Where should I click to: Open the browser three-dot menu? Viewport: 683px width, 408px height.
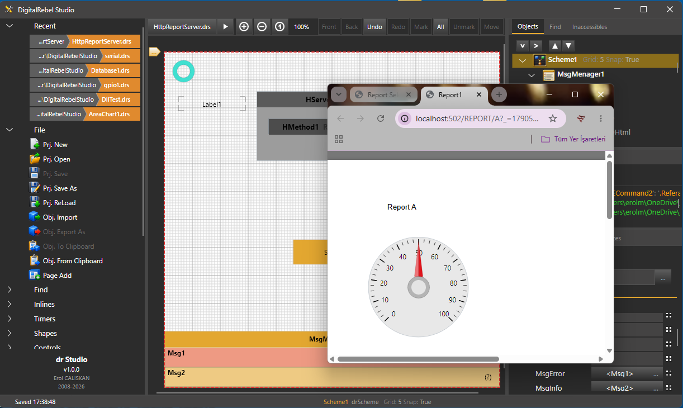601,118
